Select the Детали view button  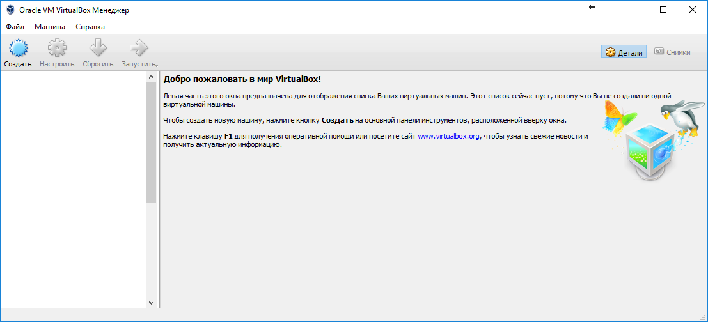point(624,52)
